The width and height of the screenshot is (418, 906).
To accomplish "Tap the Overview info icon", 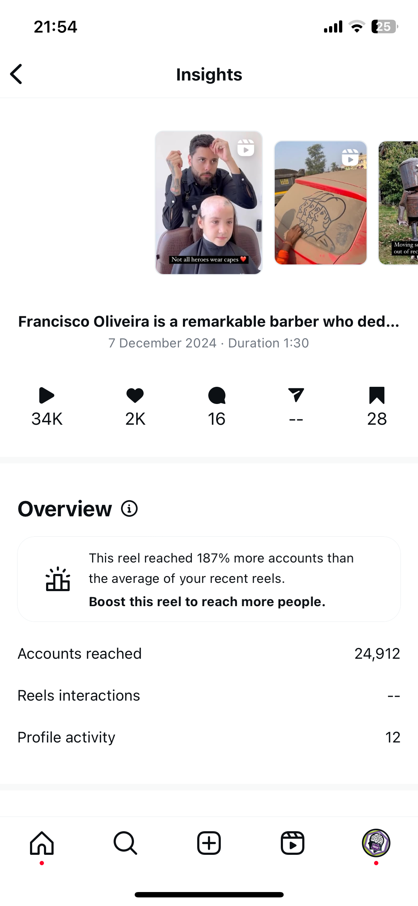I will coord(129,508).
